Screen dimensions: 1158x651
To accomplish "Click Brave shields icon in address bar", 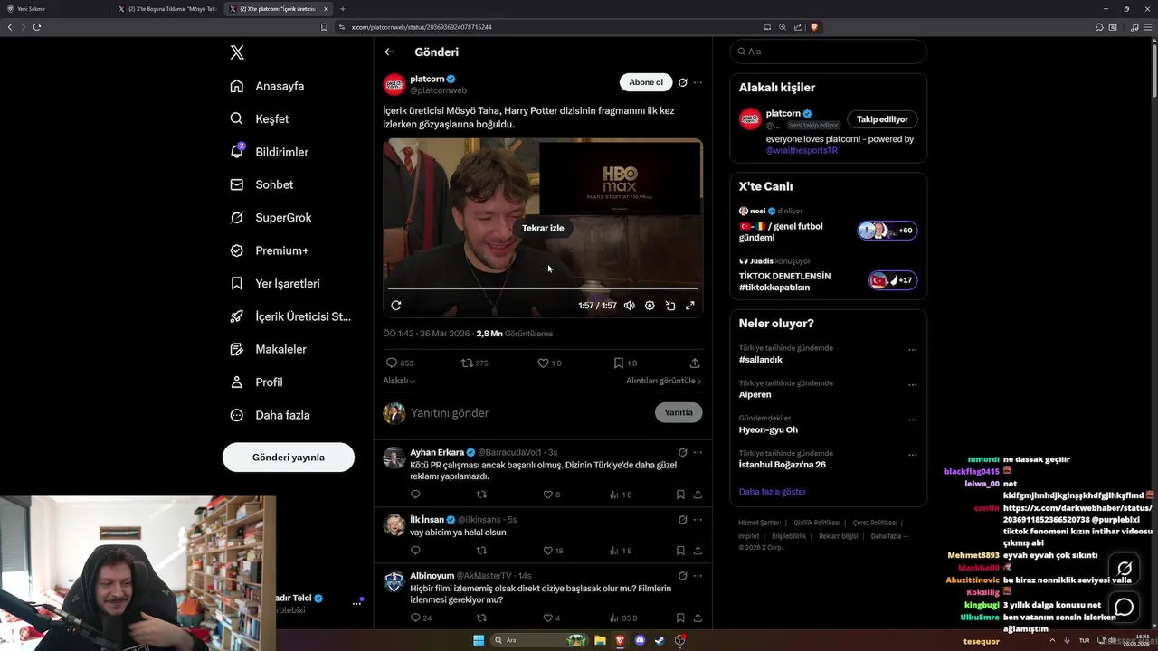I will [814, 27].
